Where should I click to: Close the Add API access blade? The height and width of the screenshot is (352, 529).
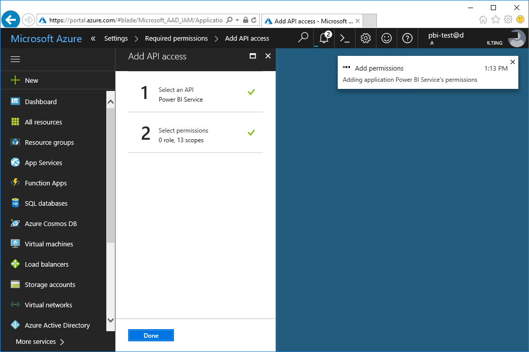[268, 56]
